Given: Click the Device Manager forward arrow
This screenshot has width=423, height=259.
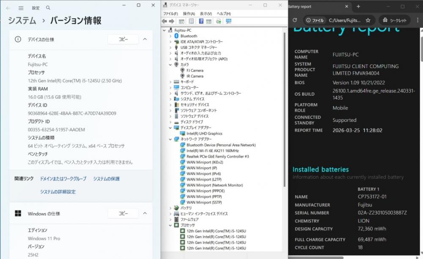Looking at the screenshot, I should tap(172, 21).
